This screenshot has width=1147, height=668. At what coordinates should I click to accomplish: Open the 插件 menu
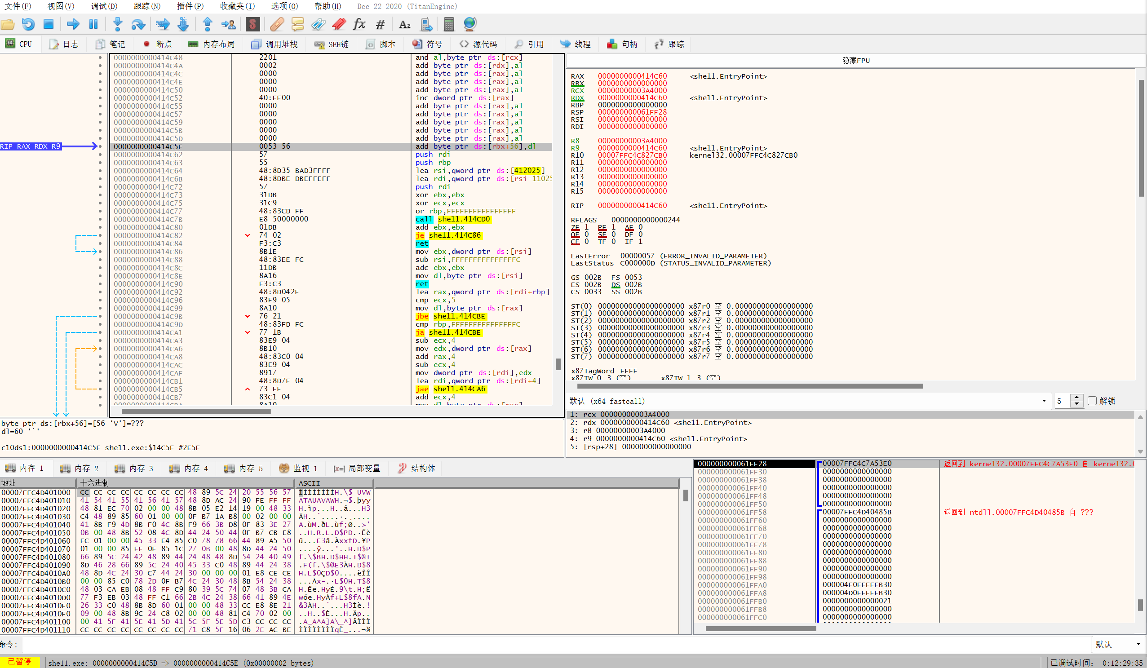190,6
